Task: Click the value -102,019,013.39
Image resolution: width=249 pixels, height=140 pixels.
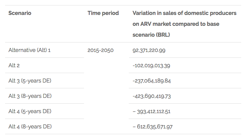Action: (x=151, y=66)
